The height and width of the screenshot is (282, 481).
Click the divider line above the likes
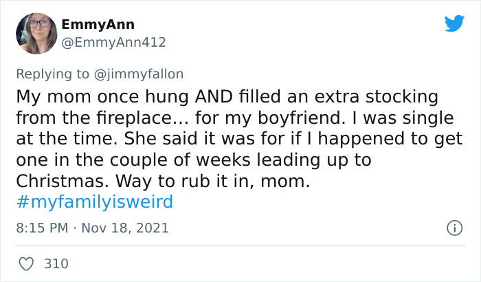(240, 246)
